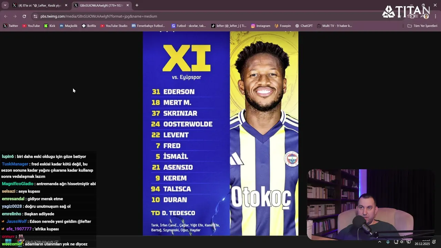Show hidden system tray icons

[380, 242]
